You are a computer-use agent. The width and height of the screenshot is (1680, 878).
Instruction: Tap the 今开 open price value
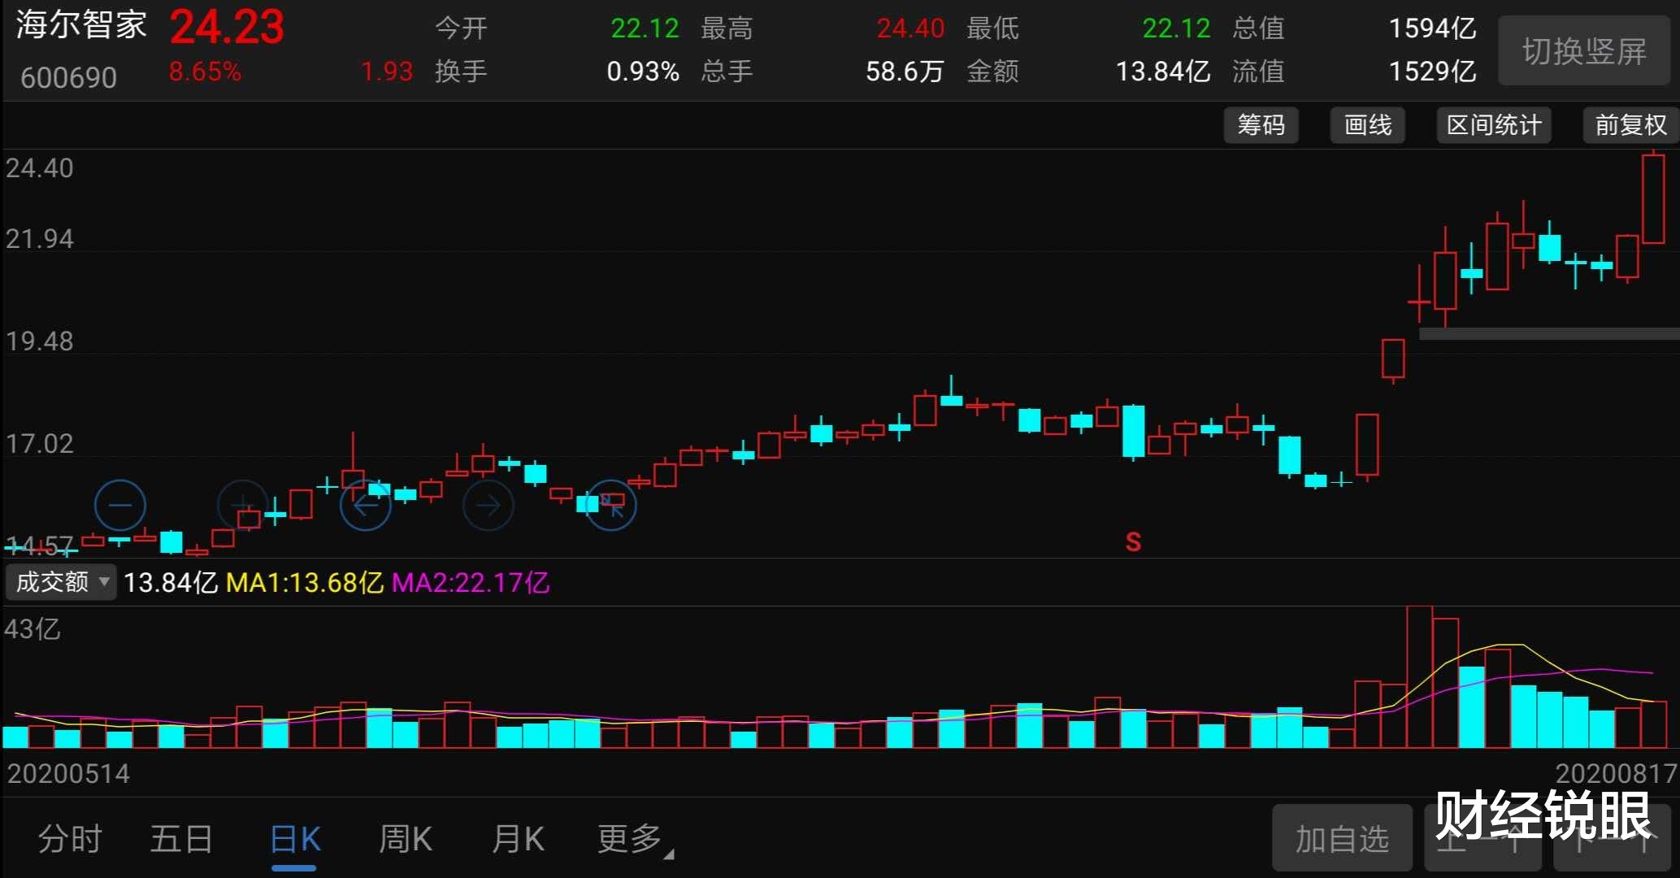tap(645, 28)
